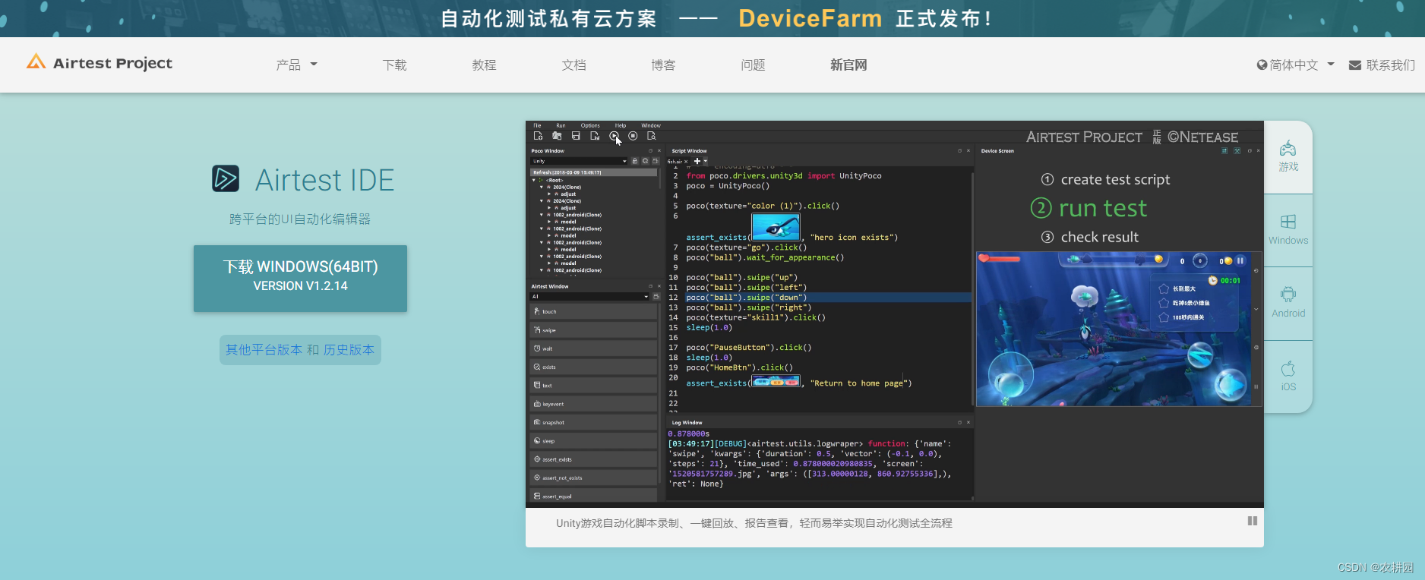1425x580 pixels.
Task: Select the 游戏 gamepad tab
Action: 1288,156
